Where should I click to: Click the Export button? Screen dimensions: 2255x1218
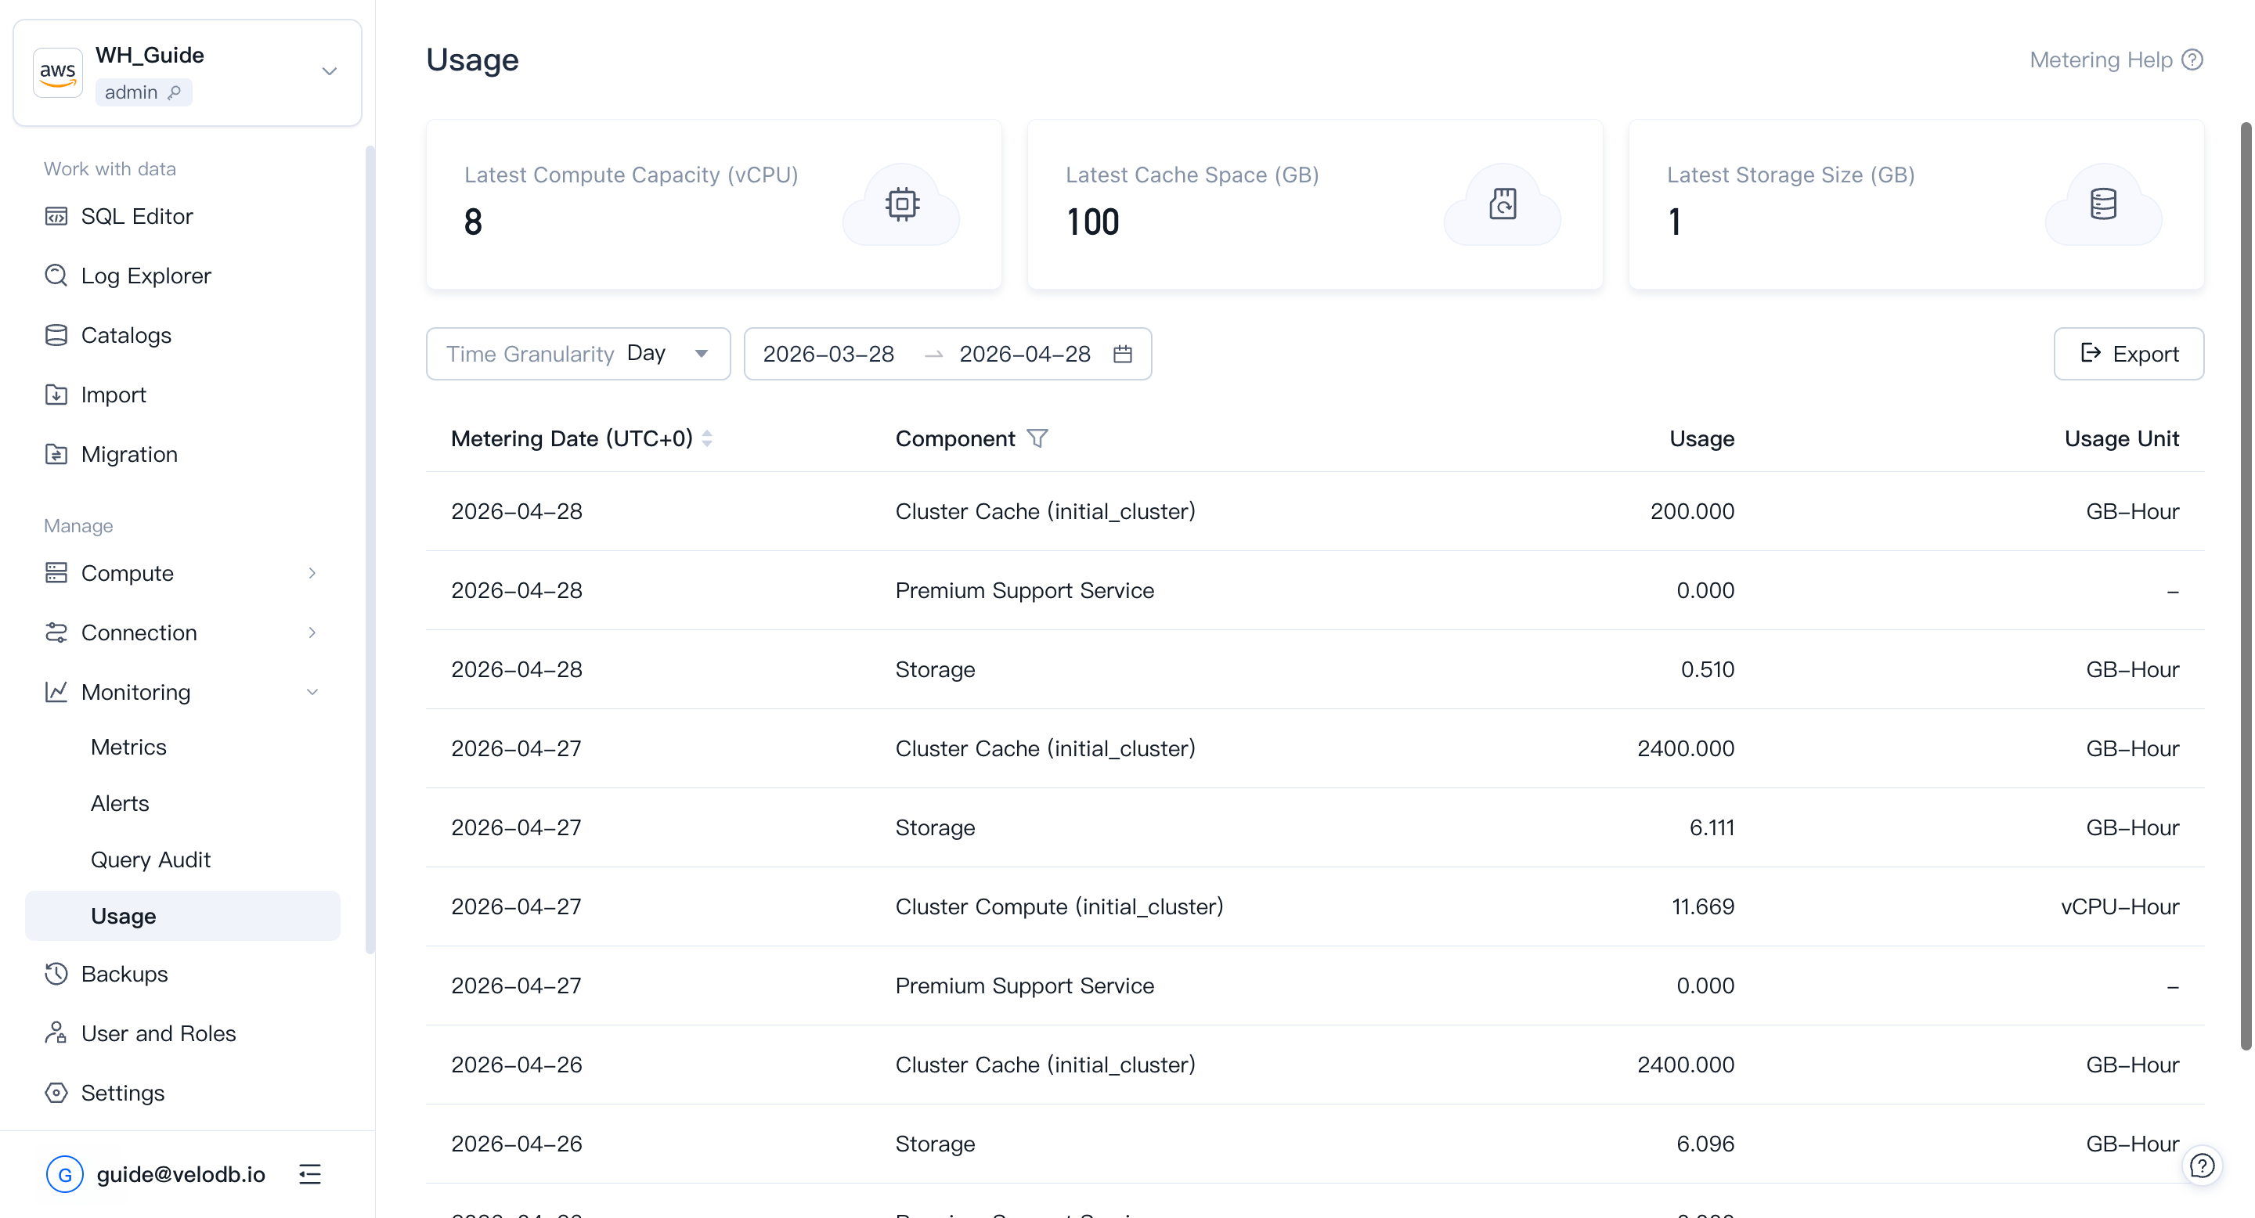point(2128,355)
